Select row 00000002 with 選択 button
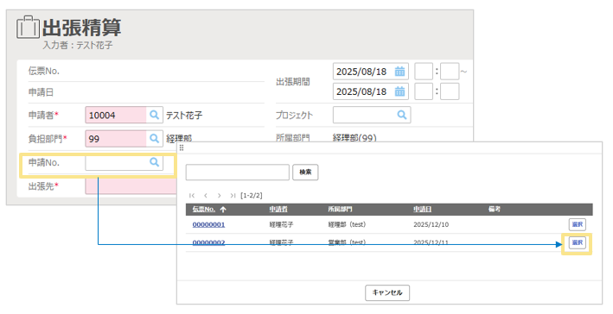This screenshot has height=314, width=613. pyautogui.click(x=577, y=242)
